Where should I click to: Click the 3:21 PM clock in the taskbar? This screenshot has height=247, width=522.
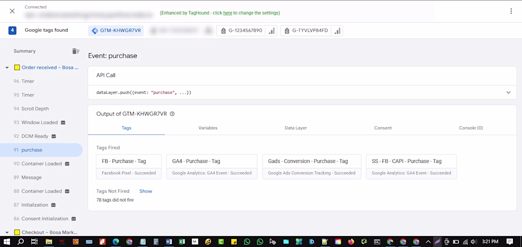pyautogui.click(x=490, y=242)
